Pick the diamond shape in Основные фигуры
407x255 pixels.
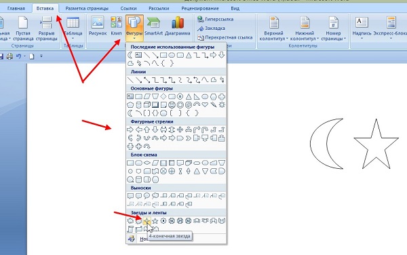[x=163, y=97]
